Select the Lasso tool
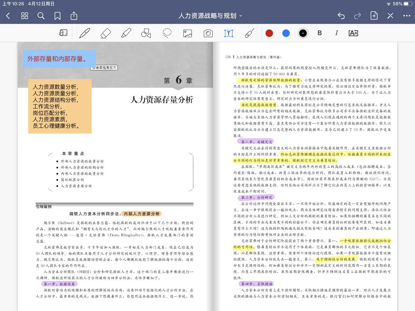 (x=167, y=33)
